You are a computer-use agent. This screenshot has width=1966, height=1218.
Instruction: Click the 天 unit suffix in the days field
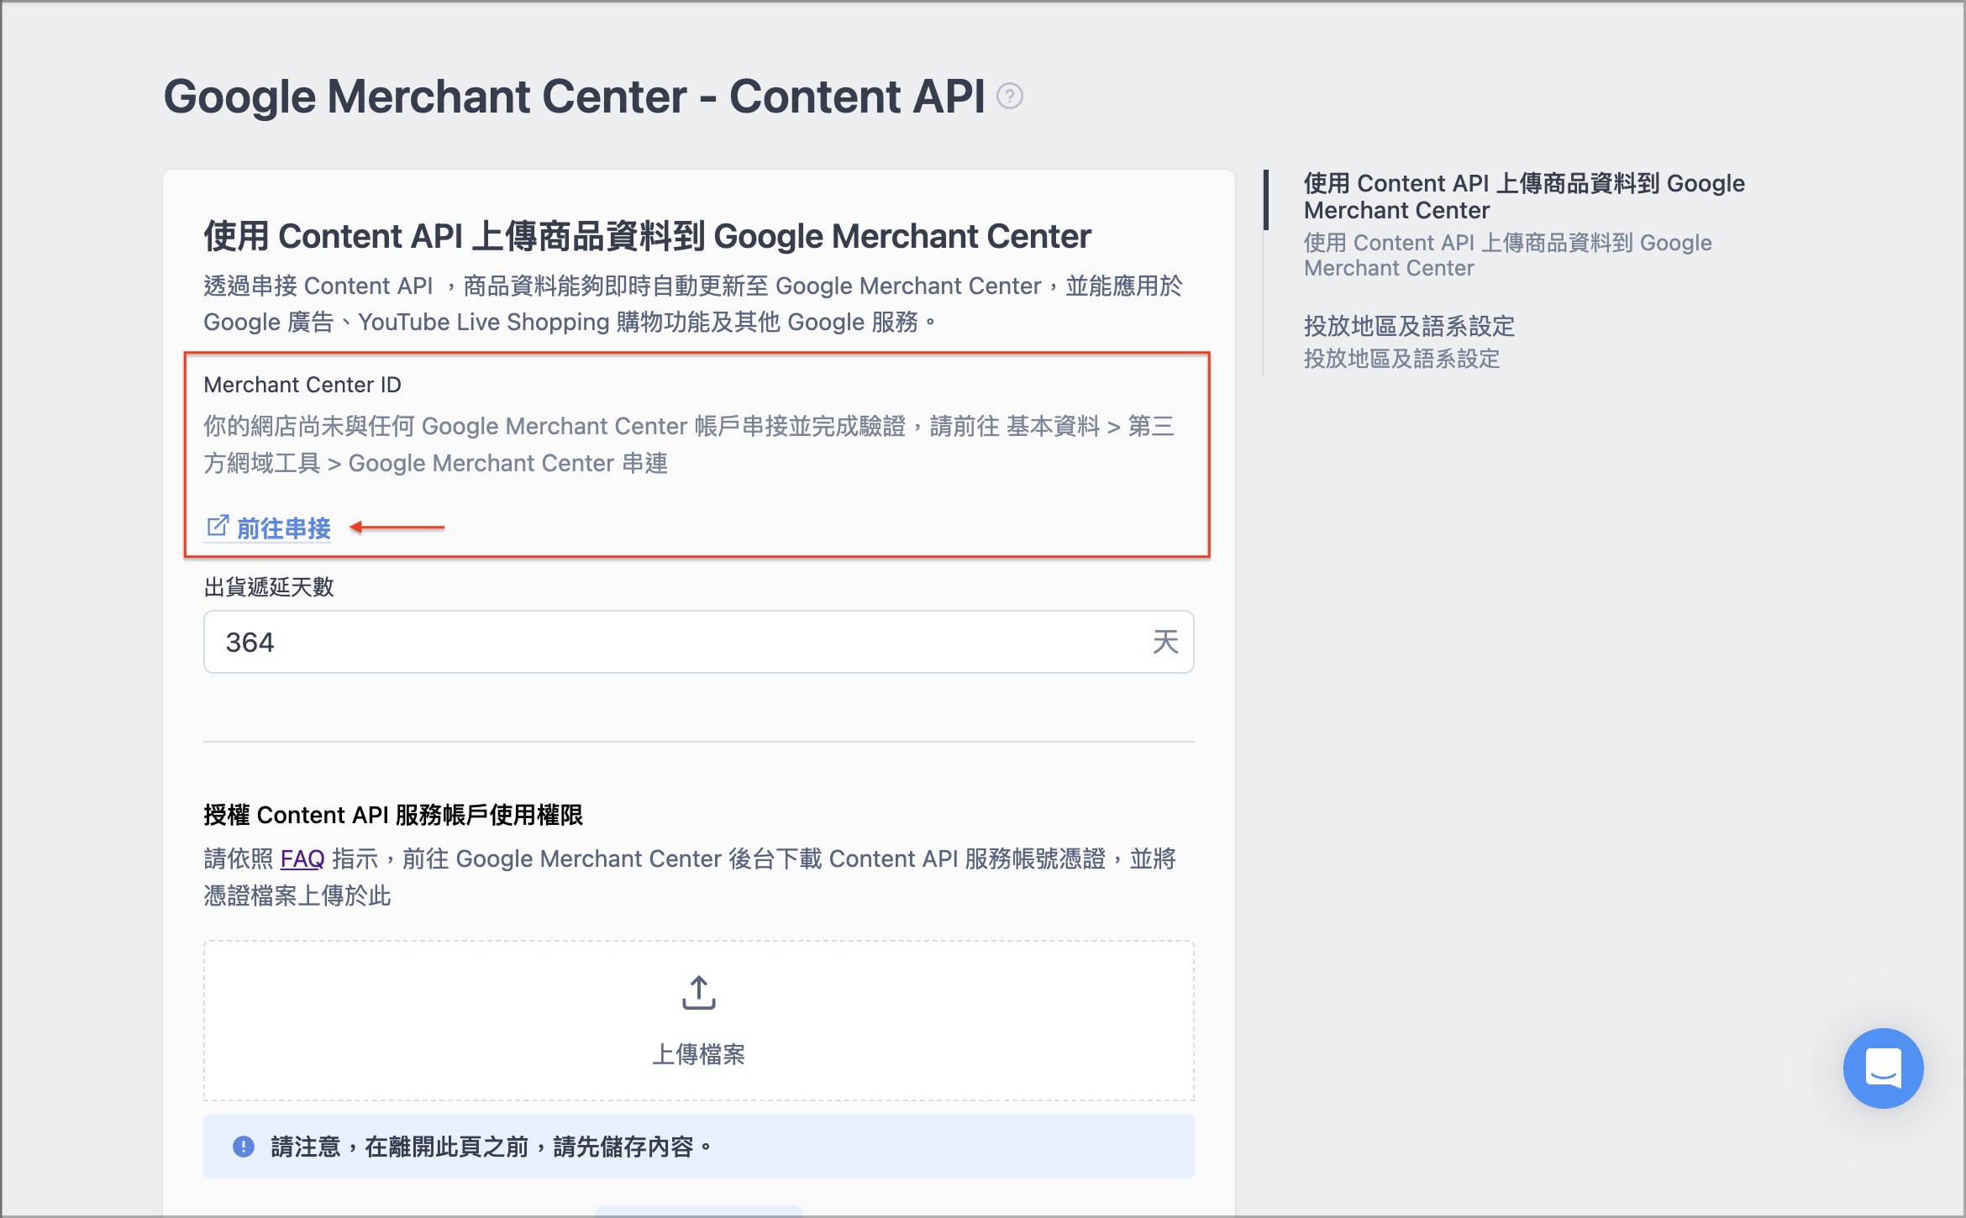(1165, 642)
